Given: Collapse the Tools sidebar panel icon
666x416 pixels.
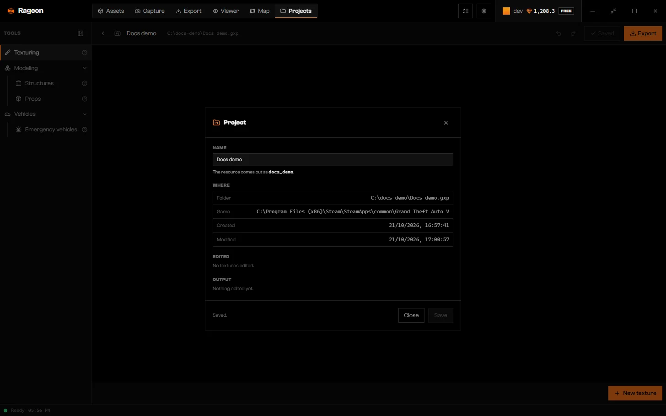Looking at the screenshot, I should (x=81, y=33).
